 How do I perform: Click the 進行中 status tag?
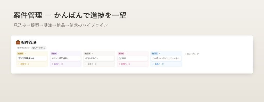[x=155, y=53]
